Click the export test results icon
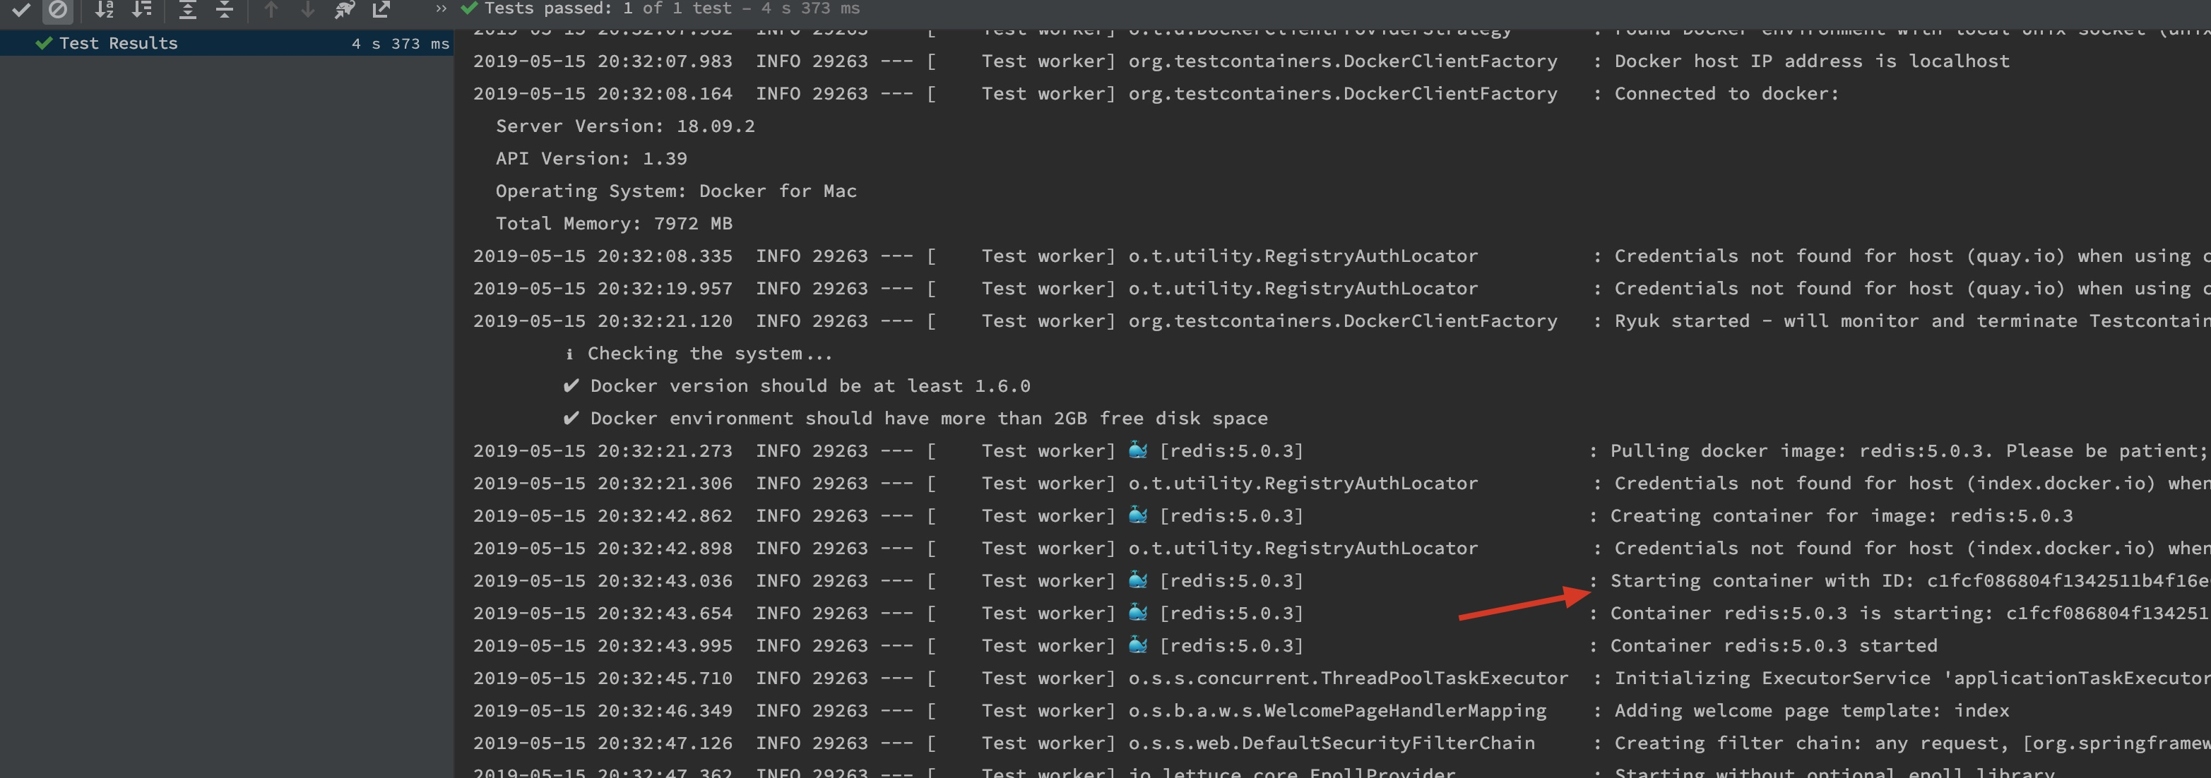 (381, 9)
